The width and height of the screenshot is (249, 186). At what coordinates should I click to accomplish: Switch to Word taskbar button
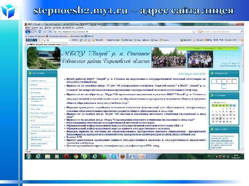click(x=132, y=156)
